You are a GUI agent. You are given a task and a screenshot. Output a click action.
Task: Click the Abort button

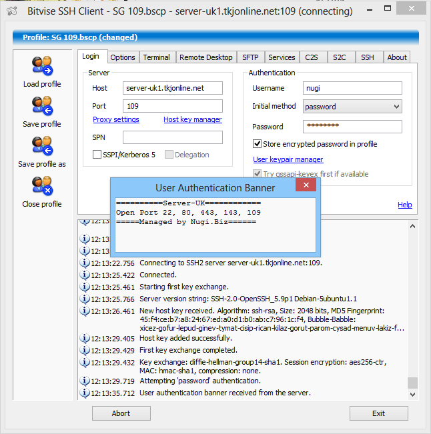(x=121, y=413)
